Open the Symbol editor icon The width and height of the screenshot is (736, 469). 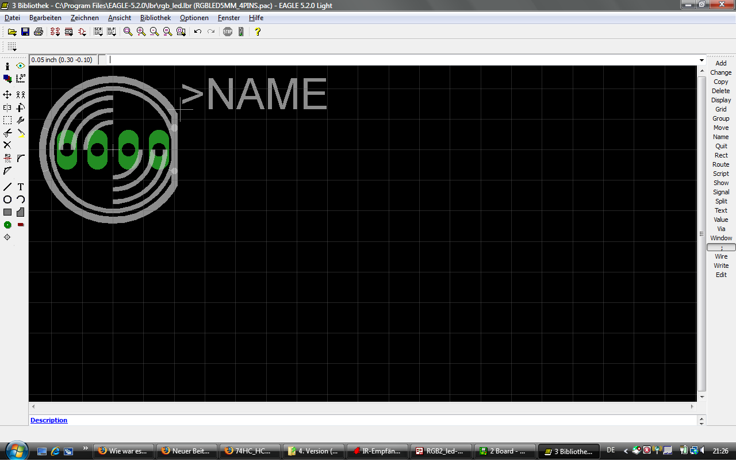tap(82, 32)
